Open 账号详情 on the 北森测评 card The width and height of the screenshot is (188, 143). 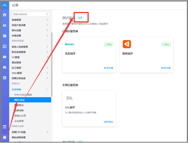(x=109, y=68)
